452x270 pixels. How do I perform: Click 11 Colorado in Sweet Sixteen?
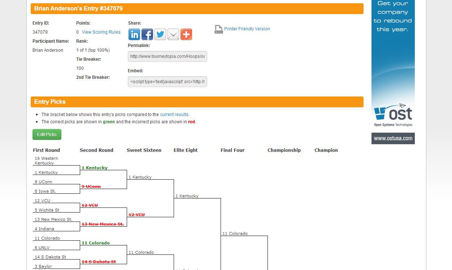141,252
